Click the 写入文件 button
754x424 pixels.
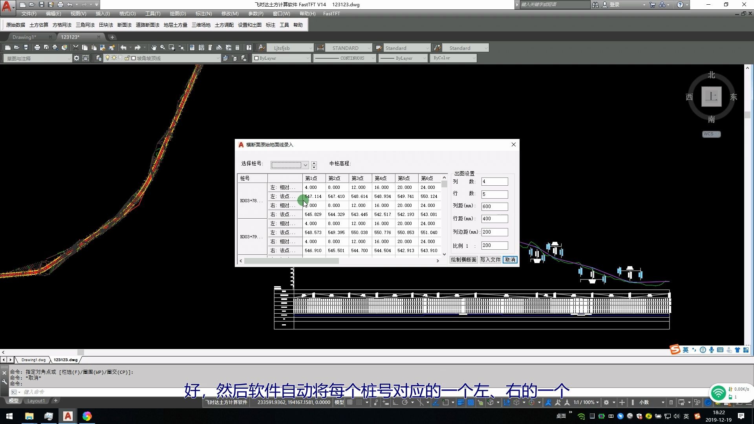(490, 260)
